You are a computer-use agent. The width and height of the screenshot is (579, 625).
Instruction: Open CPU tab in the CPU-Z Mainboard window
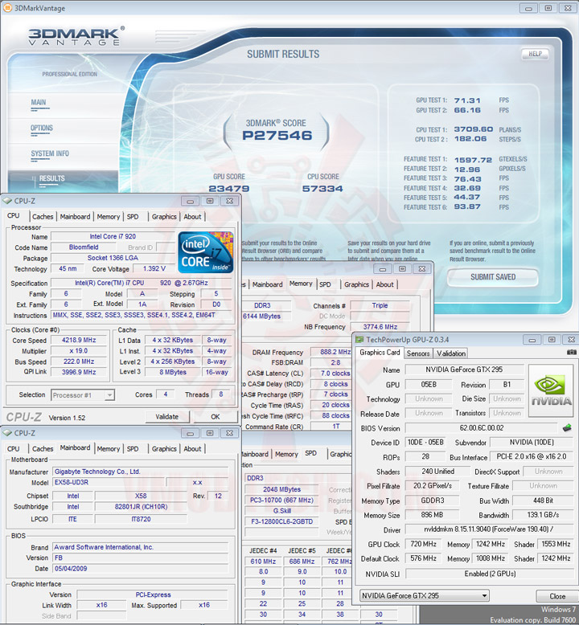tap(13, 448)
